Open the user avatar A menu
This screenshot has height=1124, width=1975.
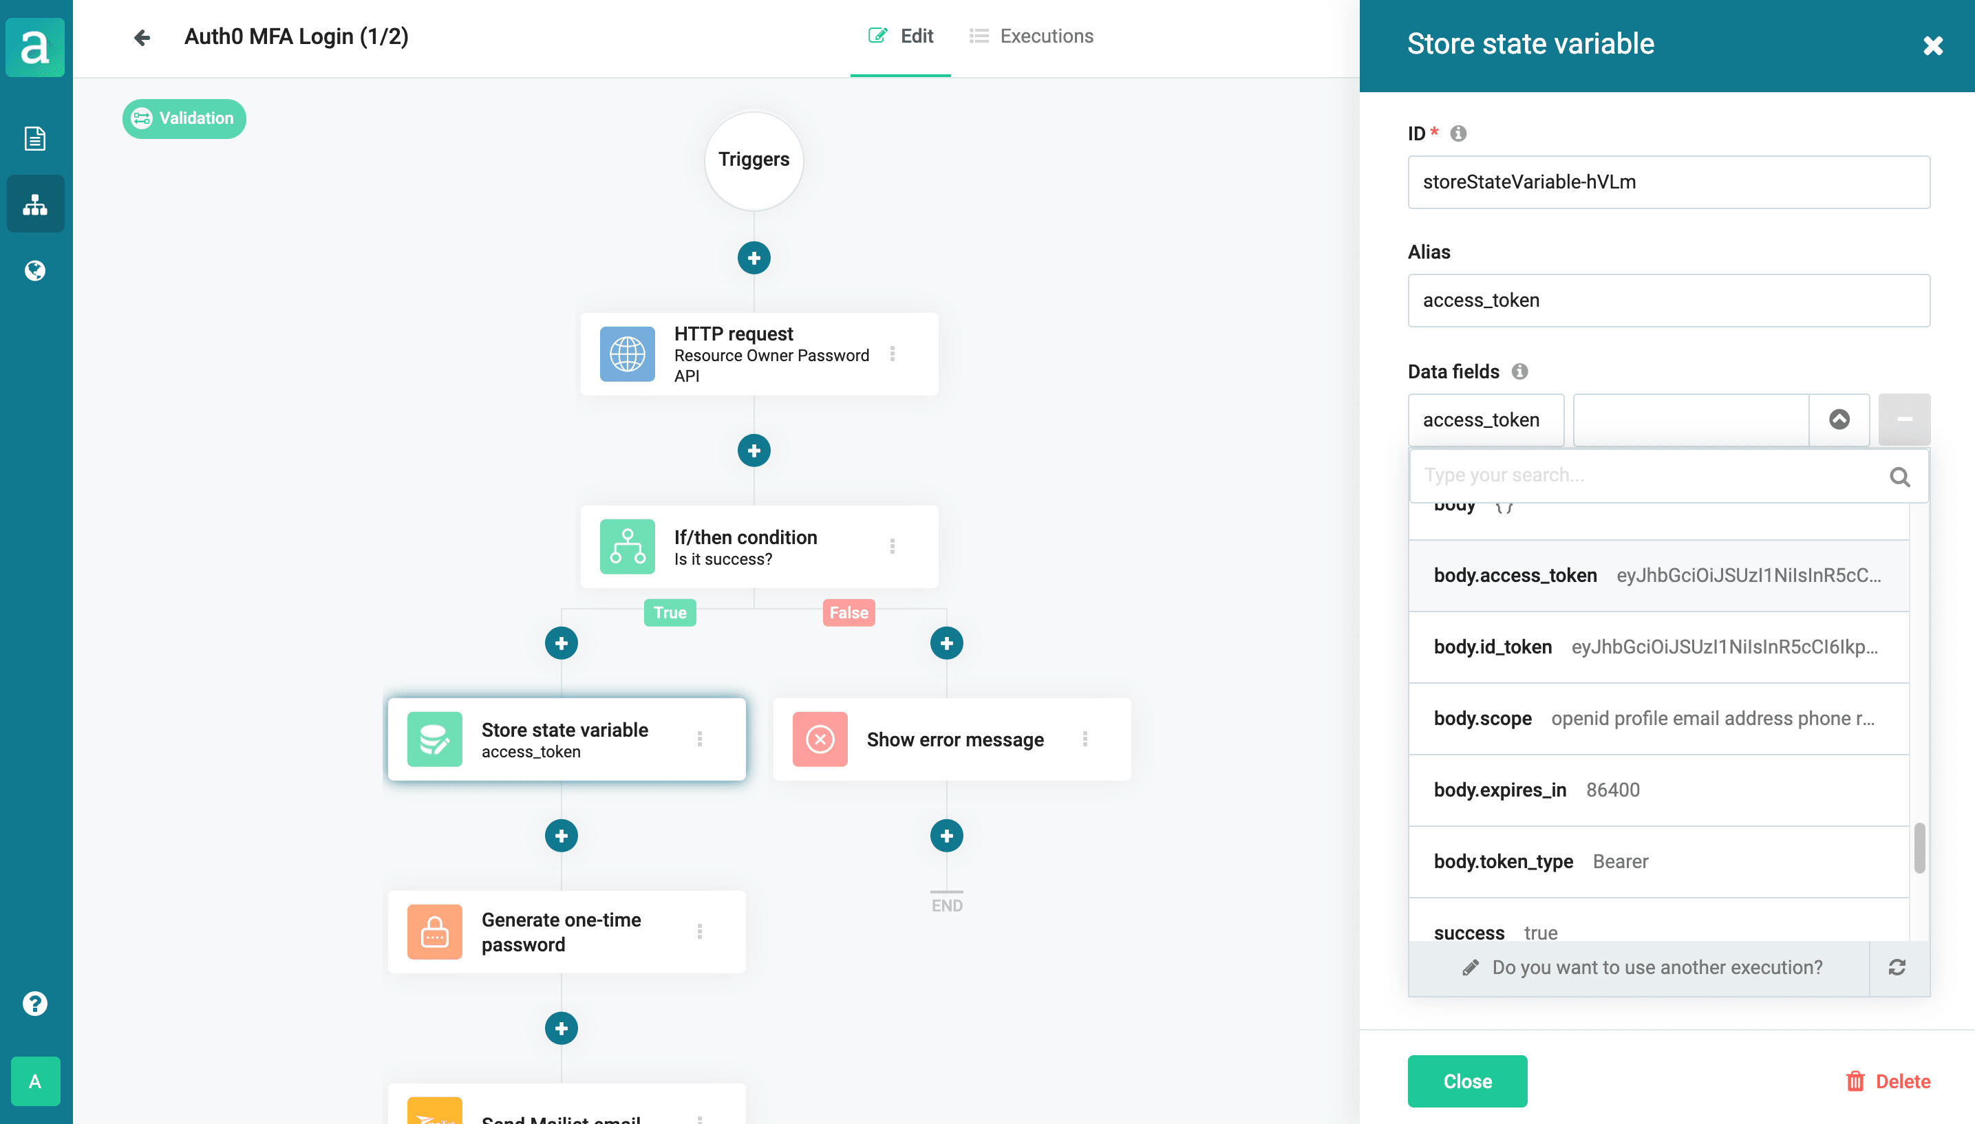point(36,1081)
